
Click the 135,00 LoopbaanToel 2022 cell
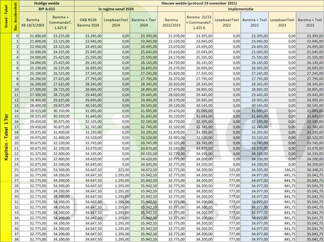[x=227, y=170]
